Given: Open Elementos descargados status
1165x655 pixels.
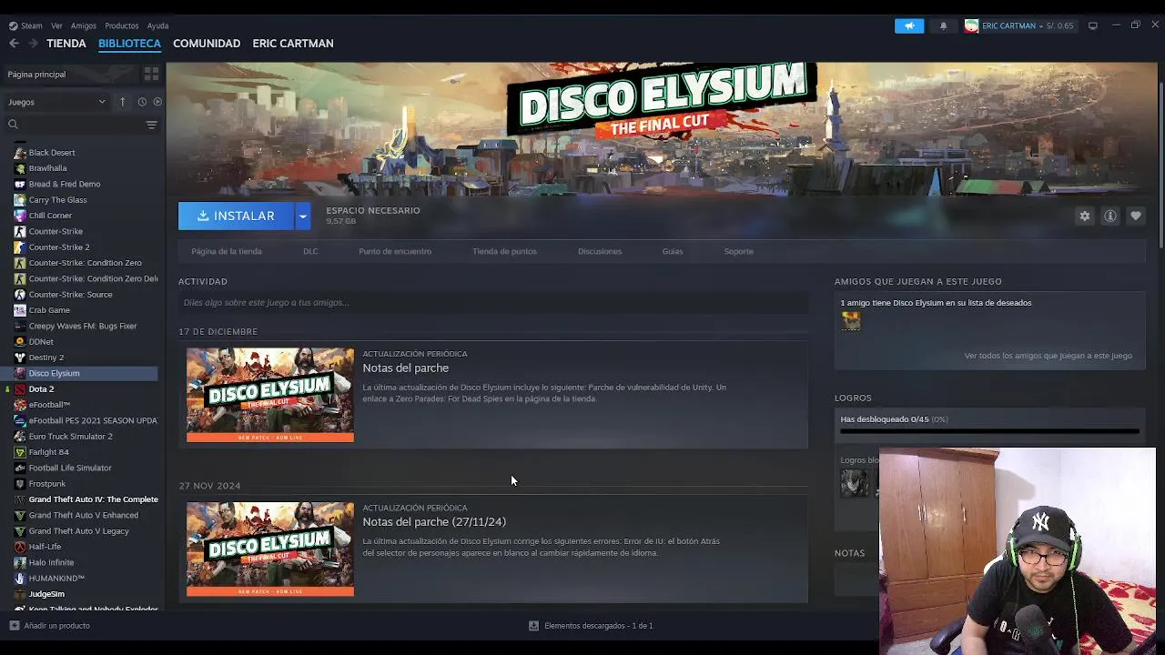Looking at the screenshot, I should click(598, 626).
